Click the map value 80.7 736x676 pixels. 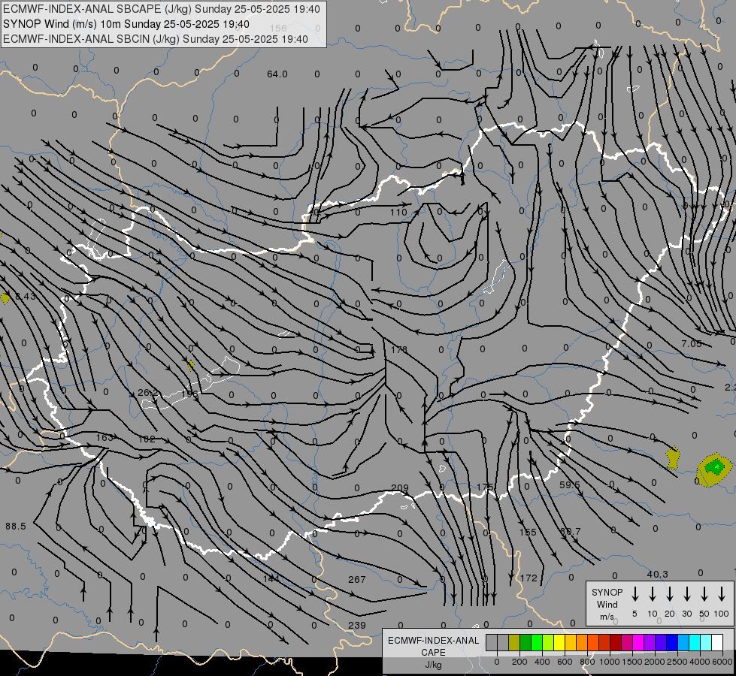[571, 532]
